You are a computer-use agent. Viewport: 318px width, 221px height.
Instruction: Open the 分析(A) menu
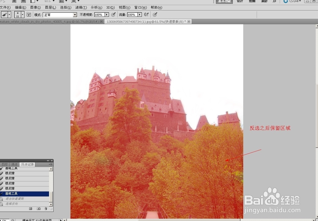click(x=96, y=8)
